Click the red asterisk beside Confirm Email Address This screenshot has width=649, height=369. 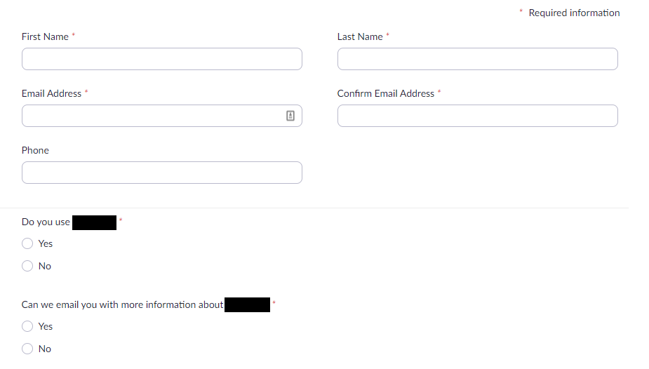[439, 91]
